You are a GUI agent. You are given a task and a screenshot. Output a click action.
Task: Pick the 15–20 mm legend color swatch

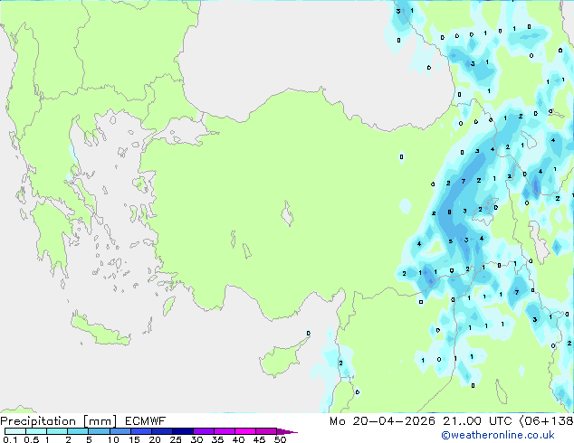(x=141, y=431)
